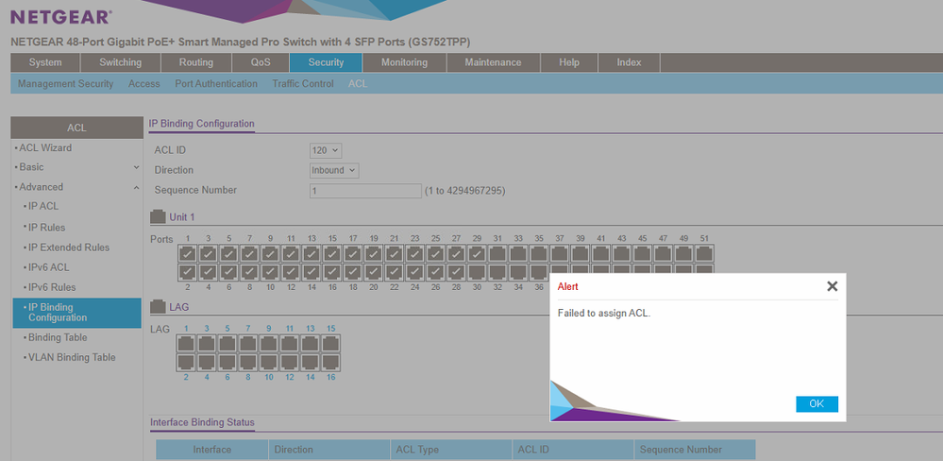Select port 36 icon
The height and width of the screenshot is (461, 943).
point(539,271)
